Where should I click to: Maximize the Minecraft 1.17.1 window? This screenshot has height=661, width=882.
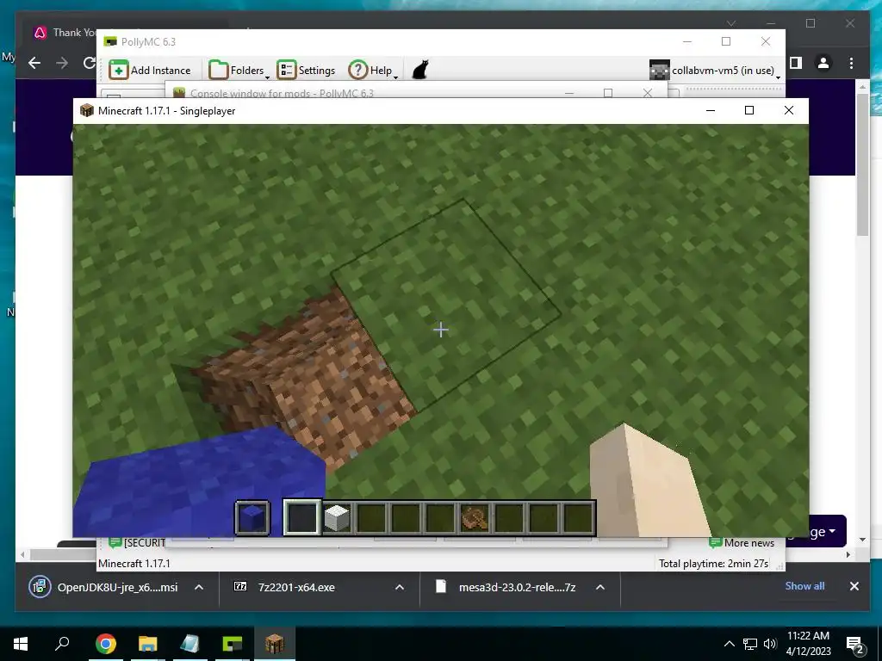(749, 110)
